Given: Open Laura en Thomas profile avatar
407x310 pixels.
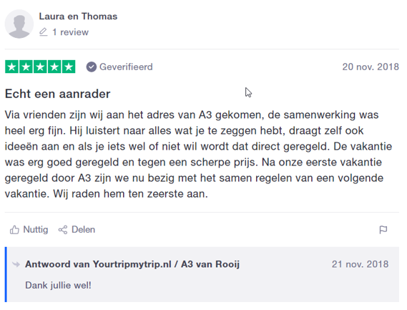Looking at the screenshot, I should 19,24.
